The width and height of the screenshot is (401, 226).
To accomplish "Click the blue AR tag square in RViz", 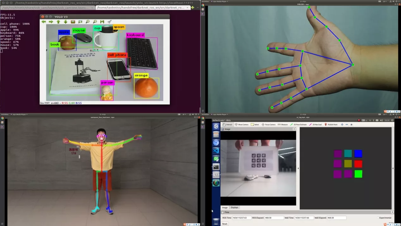I will pos(358,154).
